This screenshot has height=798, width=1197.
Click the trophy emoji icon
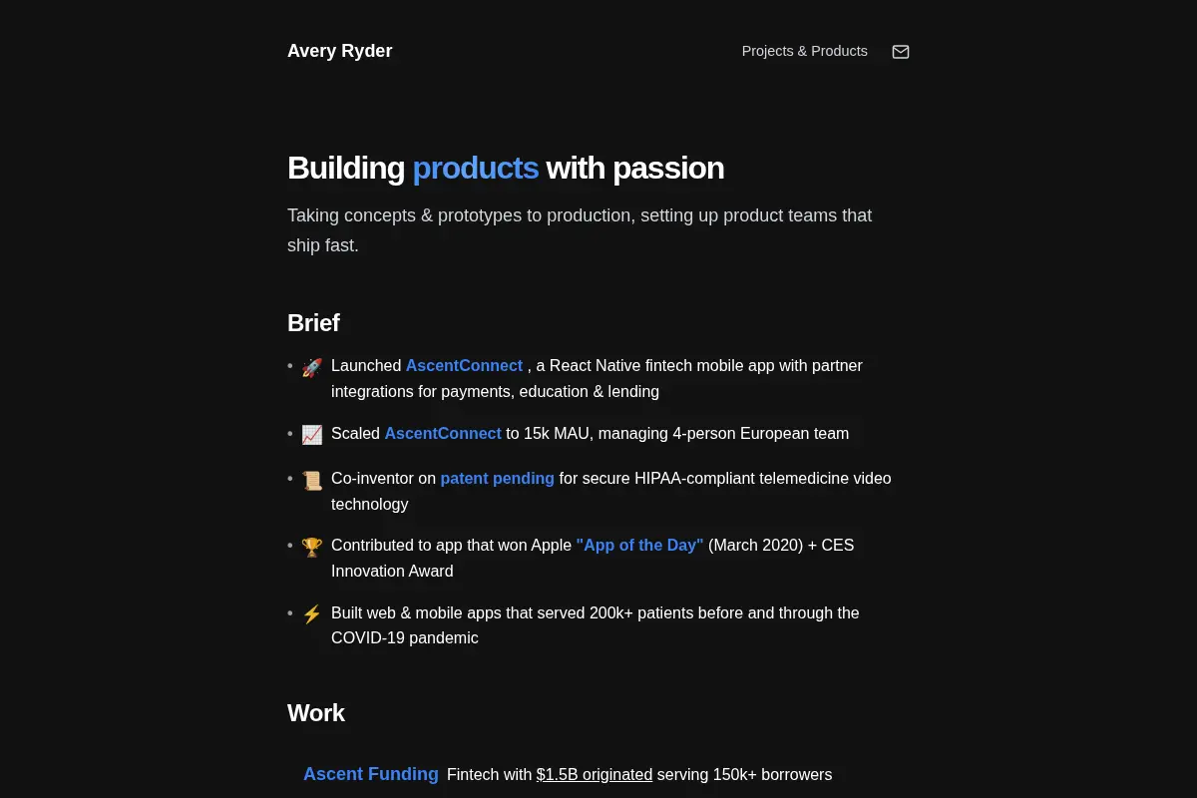[312, 547]
